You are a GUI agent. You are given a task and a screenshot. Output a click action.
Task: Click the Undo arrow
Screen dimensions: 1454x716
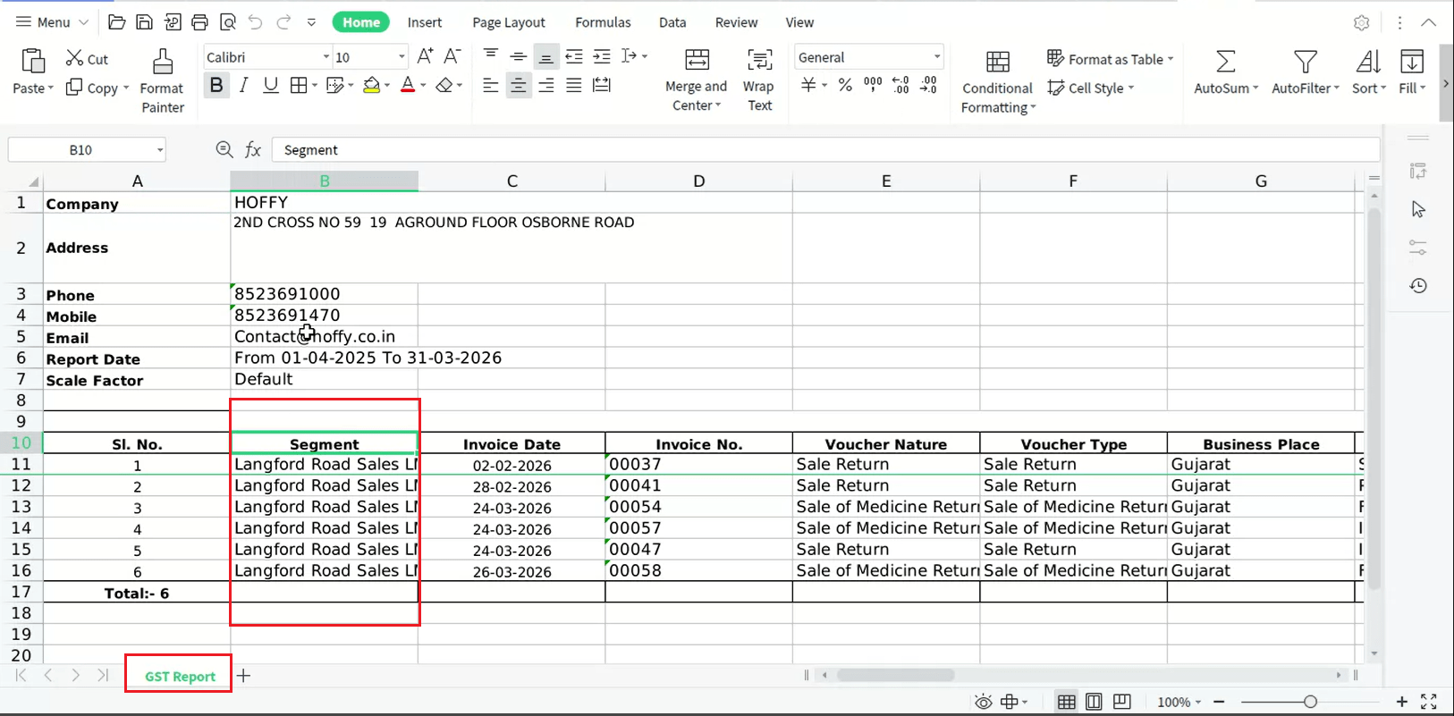click(256, 22)
